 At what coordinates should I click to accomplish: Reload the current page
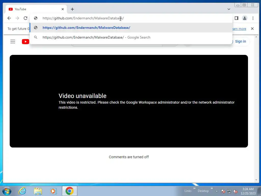point(25,18)
